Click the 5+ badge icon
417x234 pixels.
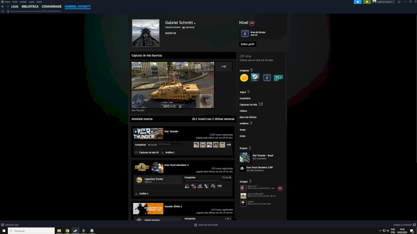[279, 77]
